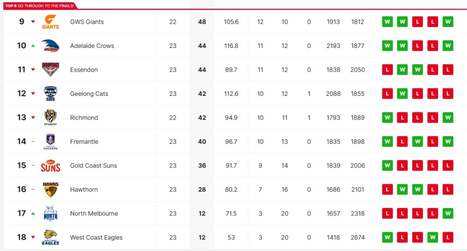Click the Hawthorn Hawks logo
Screen dimensions: 467x251
tap(50, 189)
